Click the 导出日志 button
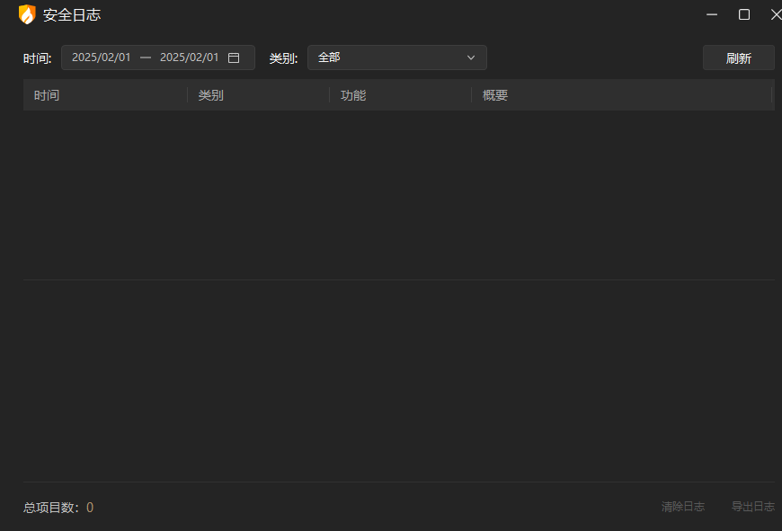 click(x=752, y=507)
